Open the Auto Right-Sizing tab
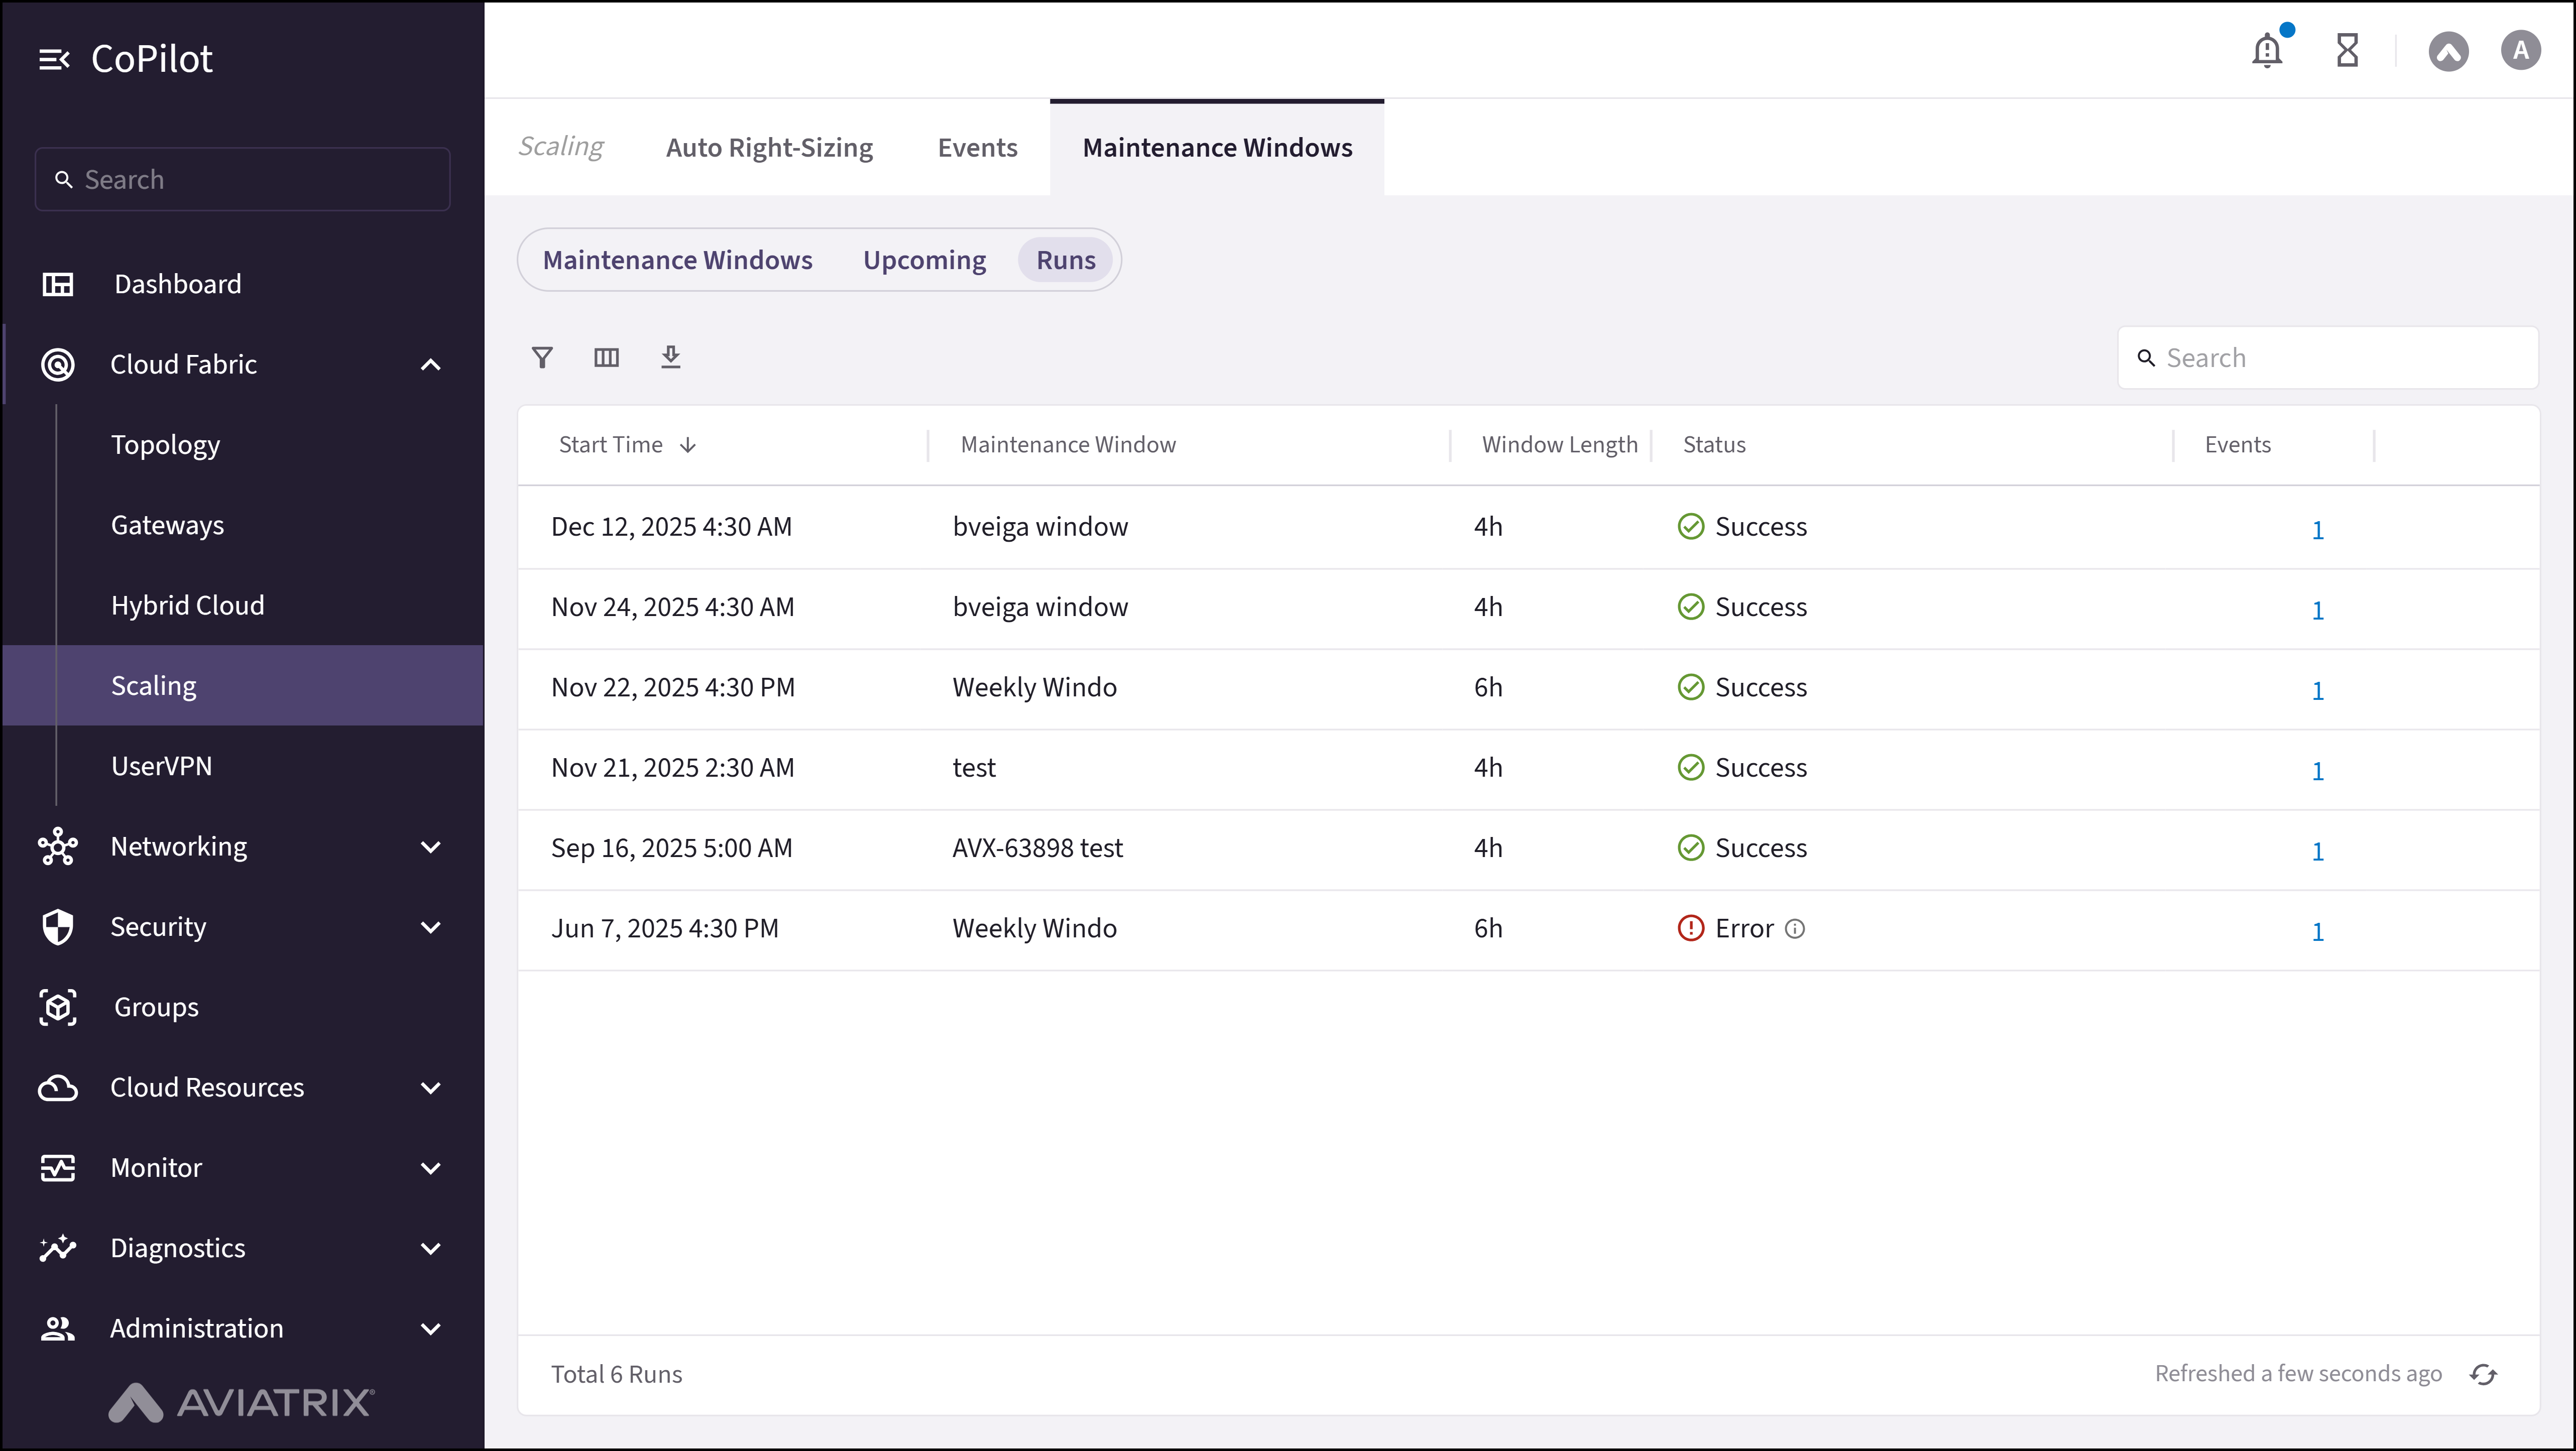The image size is (2576, 1451). (x=769, y=148)
